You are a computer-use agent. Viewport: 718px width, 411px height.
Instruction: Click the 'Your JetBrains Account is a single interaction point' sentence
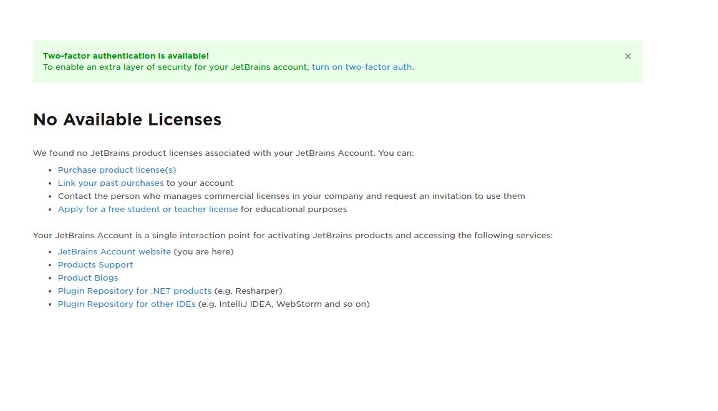click(x=293, y=236)
